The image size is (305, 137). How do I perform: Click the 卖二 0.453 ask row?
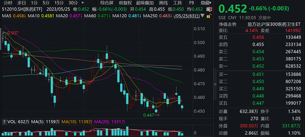tap(260, 59)
